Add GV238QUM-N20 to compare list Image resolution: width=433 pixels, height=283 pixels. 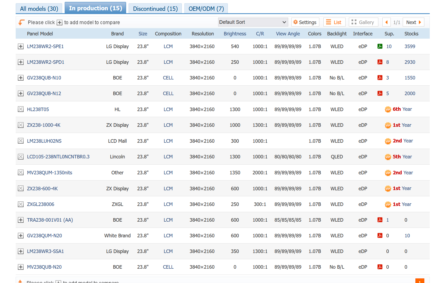click(x=21, y=236)
